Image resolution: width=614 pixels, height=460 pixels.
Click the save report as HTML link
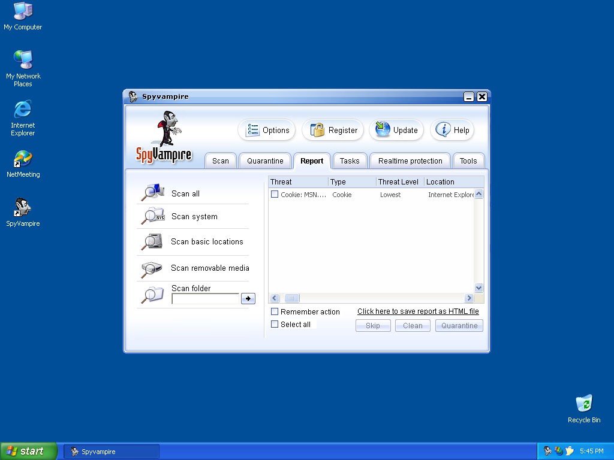point(418,311)
